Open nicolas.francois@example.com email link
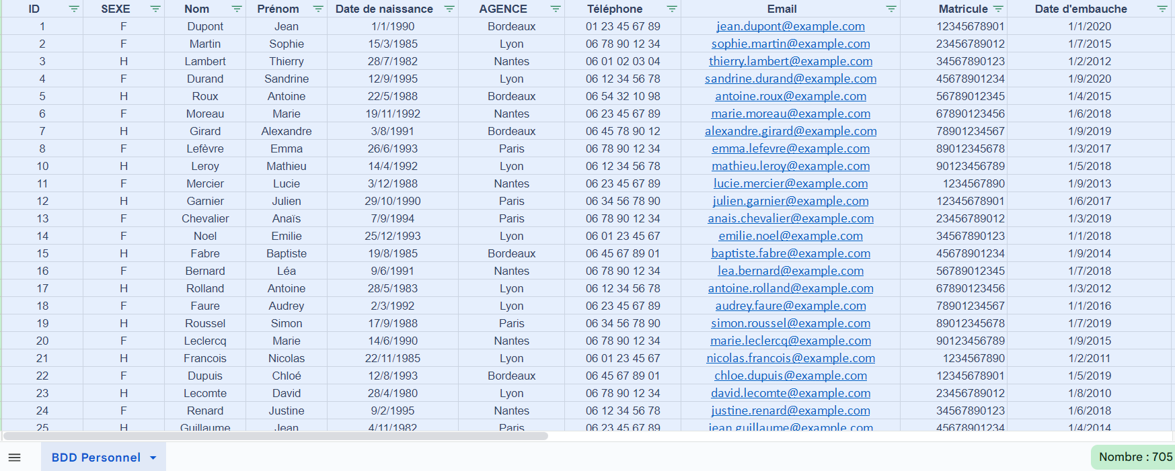Viewport: 1175px width, 471px height. click(790, 358)
